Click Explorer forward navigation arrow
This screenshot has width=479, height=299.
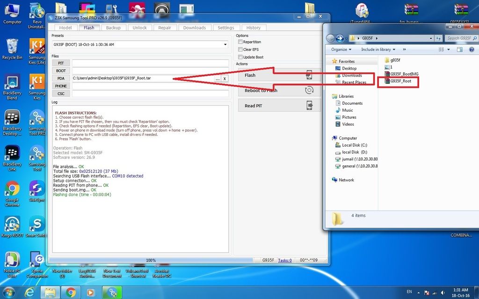tap(340, 38)
